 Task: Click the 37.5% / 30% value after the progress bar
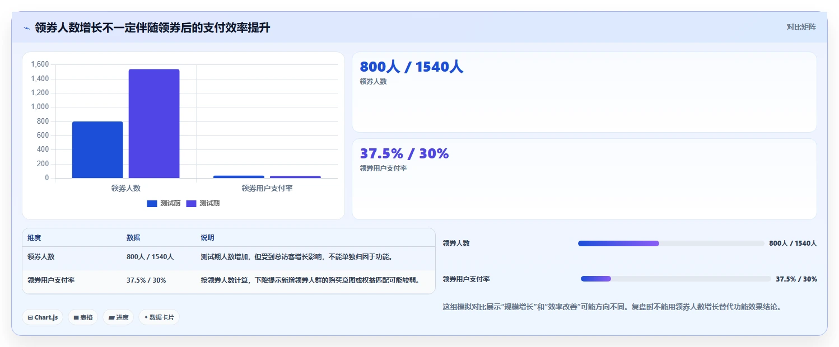pos(796,279)
